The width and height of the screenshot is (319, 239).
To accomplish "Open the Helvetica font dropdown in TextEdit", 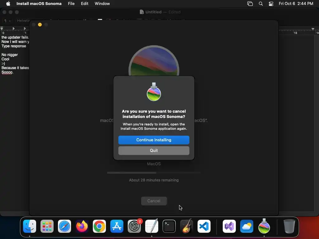I will coord(23,21).
